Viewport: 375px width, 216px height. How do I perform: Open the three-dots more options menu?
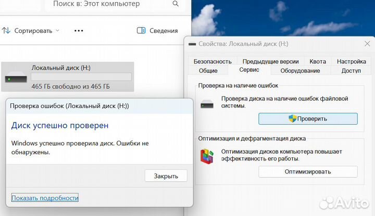[79, 31]
